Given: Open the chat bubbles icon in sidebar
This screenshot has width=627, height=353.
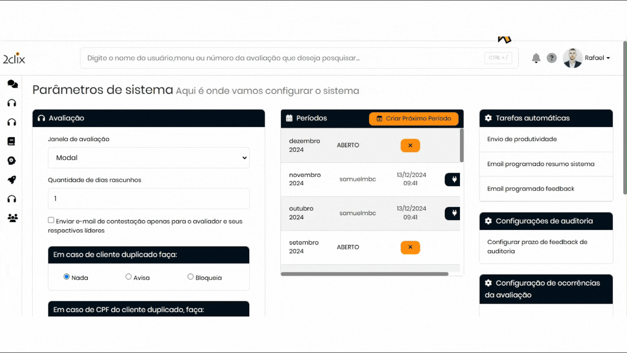Looking at the screenshot, I should [x=12, y=84].
